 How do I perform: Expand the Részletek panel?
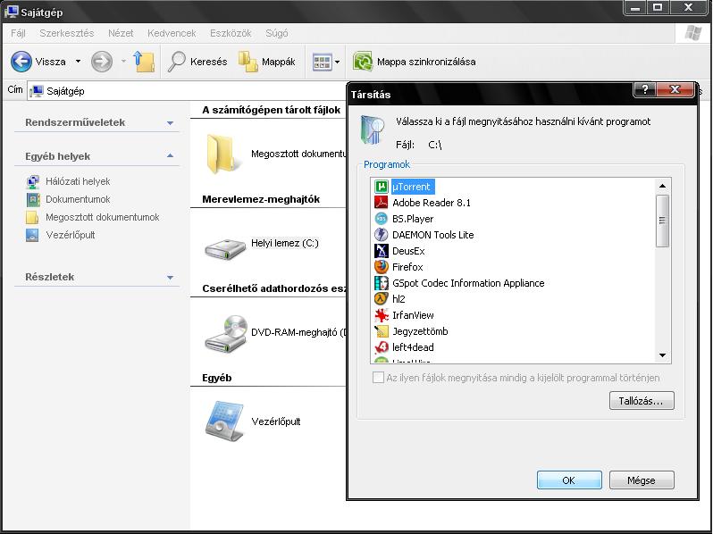[x=170, y=277]
